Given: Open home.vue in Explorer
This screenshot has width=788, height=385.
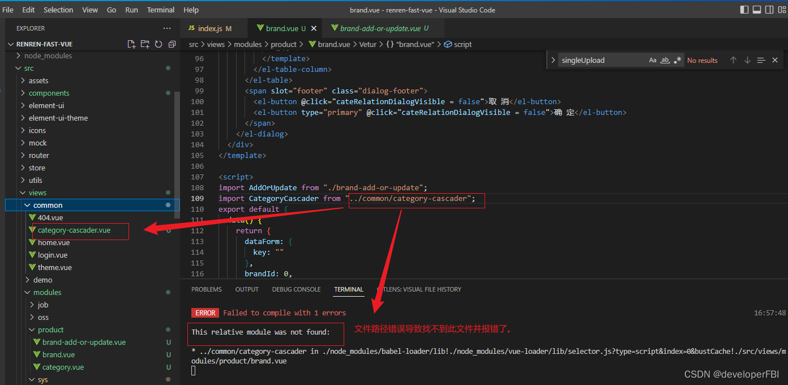Looking at the screenshot, I should (54, 242).
